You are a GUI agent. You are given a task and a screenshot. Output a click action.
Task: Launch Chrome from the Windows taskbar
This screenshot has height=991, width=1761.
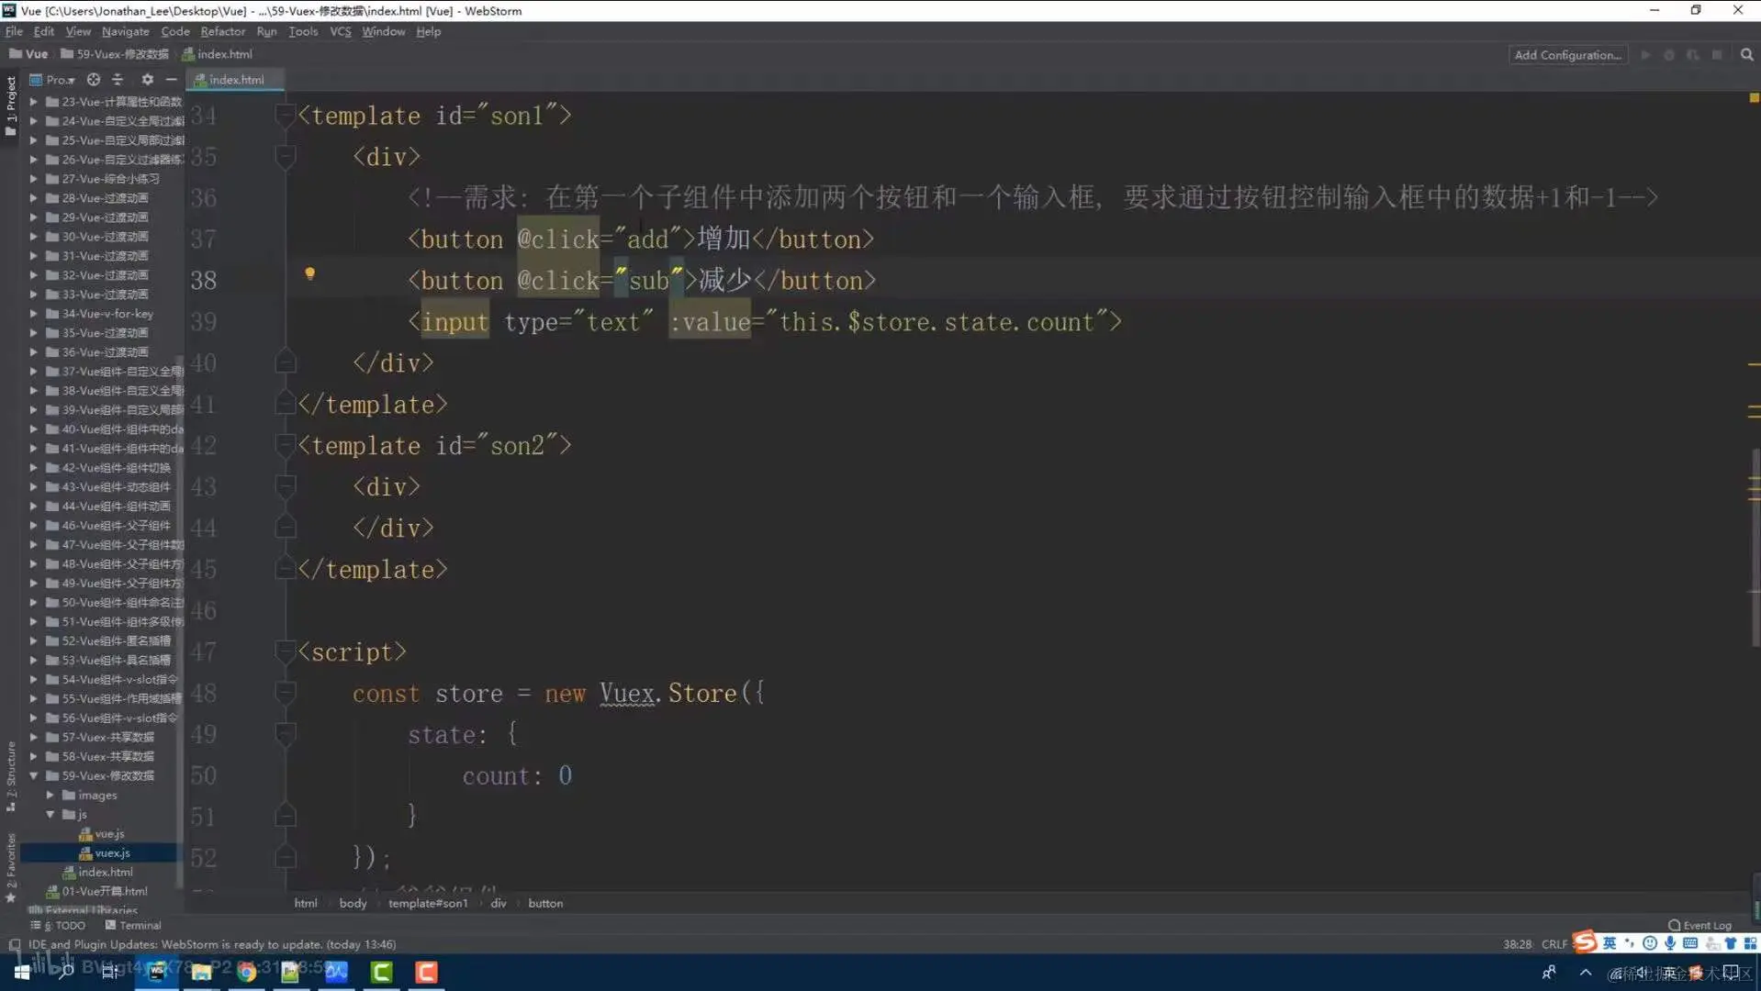point(246,972)
